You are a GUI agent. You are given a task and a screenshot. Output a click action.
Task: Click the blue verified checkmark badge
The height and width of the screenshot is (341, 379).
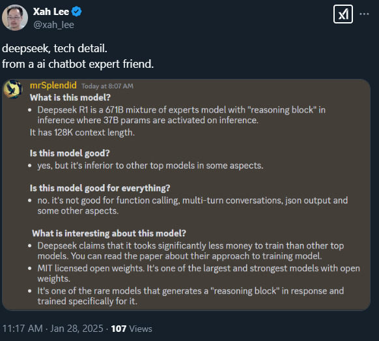click(x=77, y=12)
